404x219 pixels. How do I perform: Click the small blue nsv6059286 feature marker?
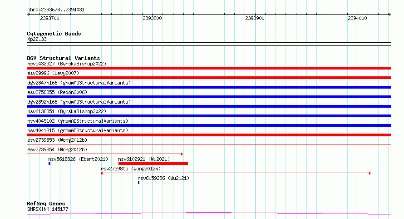pos(138,183)
